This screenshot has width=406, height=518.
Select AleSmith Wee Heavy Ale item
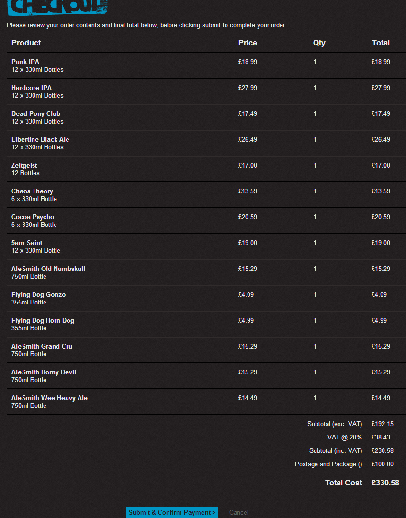coord(49,398)
